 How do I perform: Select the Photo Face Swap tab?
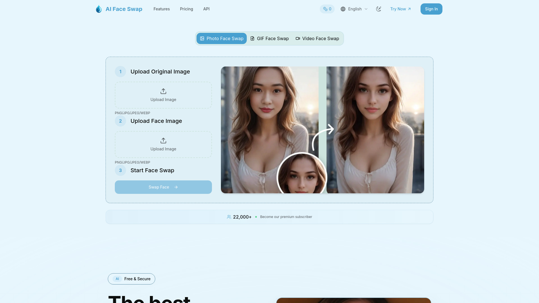[x=221, y=38]
